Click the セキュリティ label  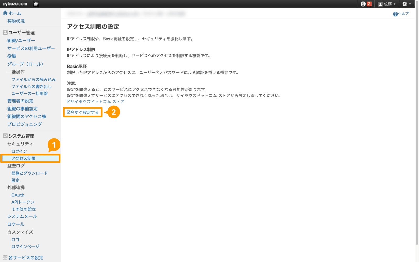tap(20, 144)
